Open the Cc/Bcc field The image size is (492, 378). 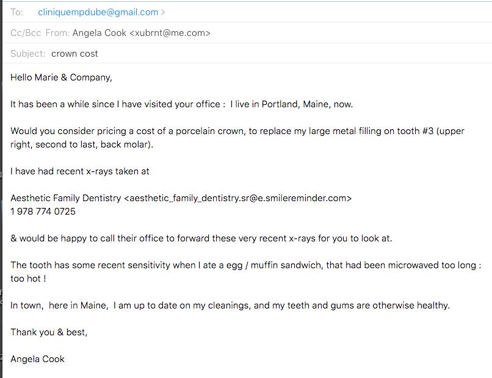coord(26,33)
